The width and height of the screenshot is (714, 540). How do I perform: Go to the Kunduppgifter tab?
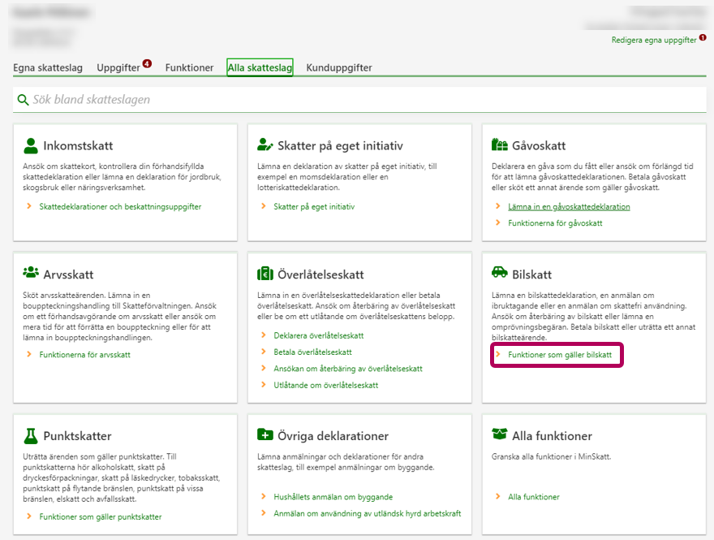tap(339, 68)
